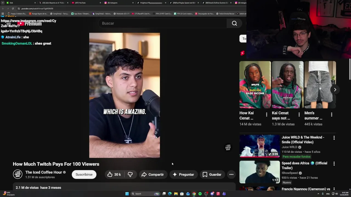This screenshot has height=197, width=351.
Task: Open bookmarks apps grid icon
Action: click(x=3, y=14)
